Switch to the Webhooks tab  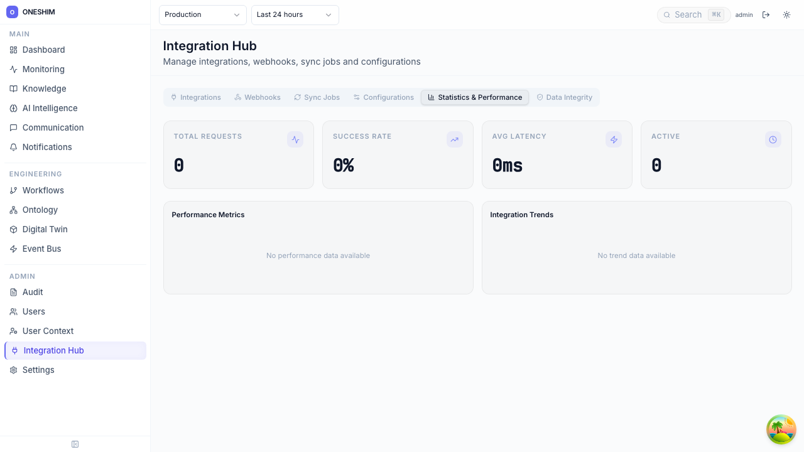click(258, 97)
